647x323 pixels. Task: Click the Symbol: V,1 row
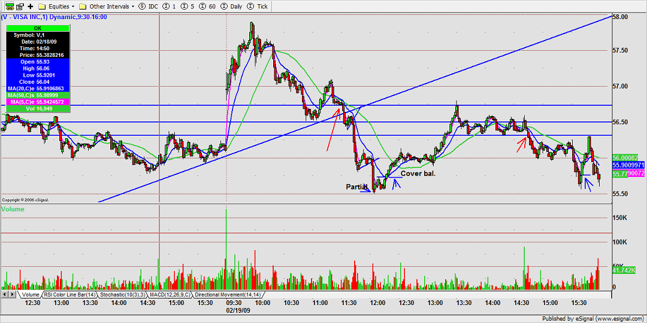pyautogui.click(x=38, y=35)
